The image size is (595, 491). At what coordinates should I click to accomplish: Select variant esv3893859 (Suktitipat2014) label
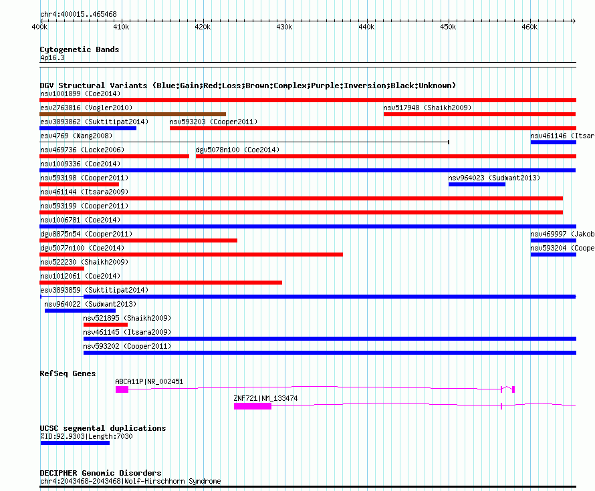[x=94, y=290]
